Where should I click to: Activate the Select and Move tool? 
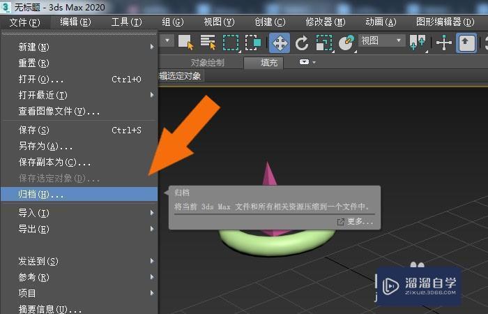tap(280, 43)
